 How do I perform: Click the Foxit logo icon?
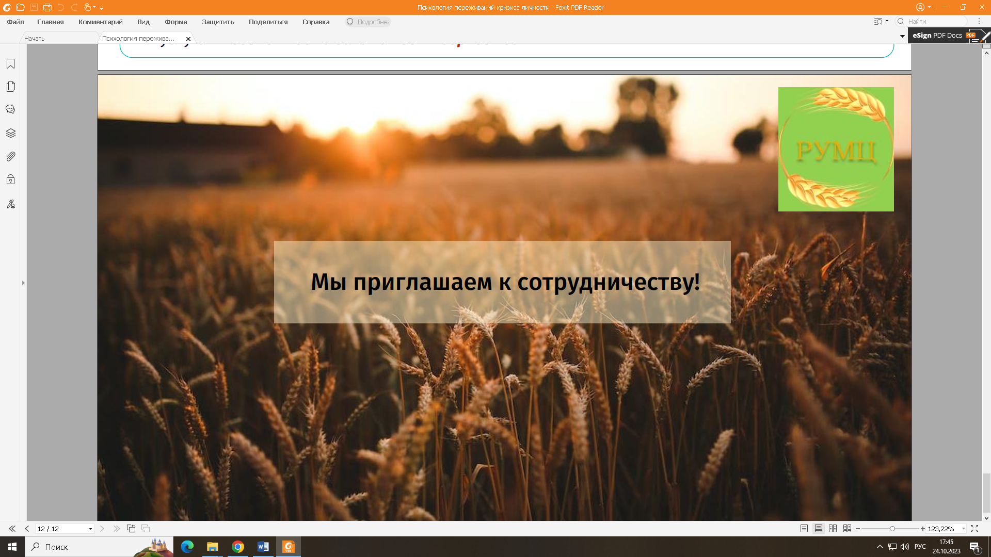click(x=7, y=7)
